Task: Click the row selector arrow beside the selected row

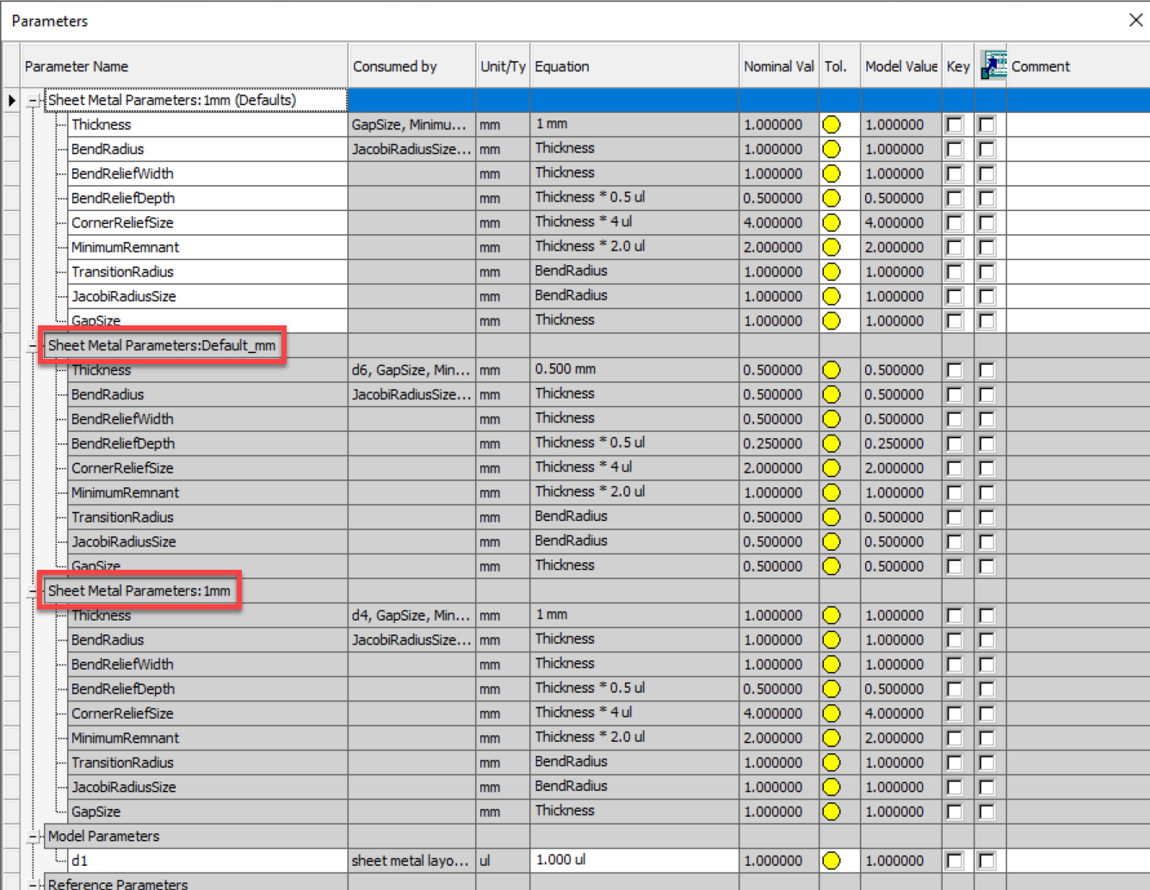Action: tap(10, 100)
